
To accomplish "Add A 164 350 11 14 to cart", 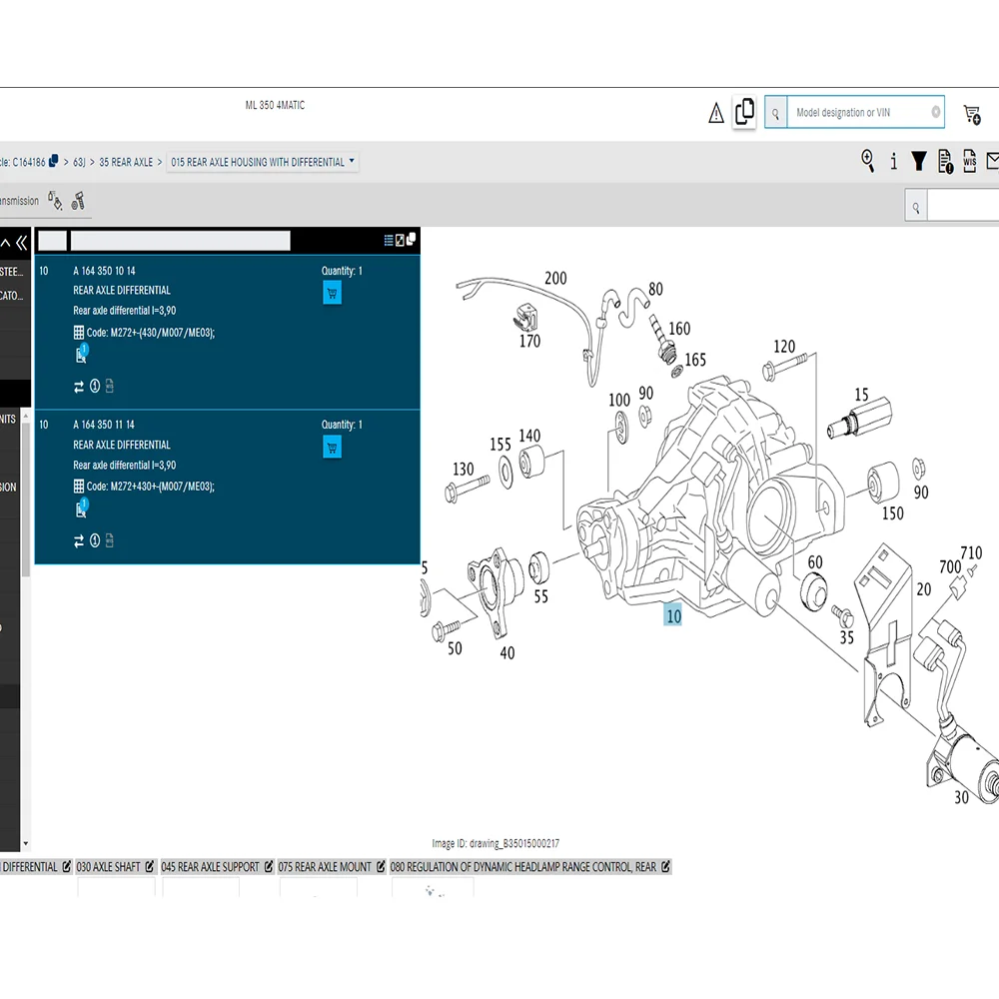I will 332,448.
